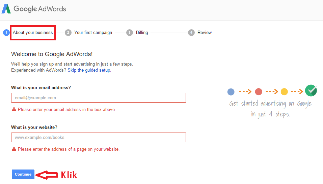Click the AdWords triangle logo icon
This screenshot has width=323, height=184.
pyautogui.click(x=6, y=9)
